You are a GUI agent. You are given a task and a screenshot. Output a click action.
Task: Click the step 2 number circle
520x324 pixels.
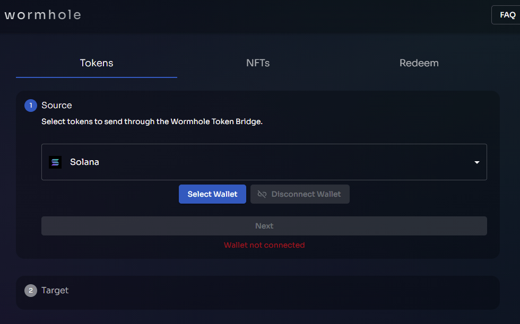(x=31, y=291)
